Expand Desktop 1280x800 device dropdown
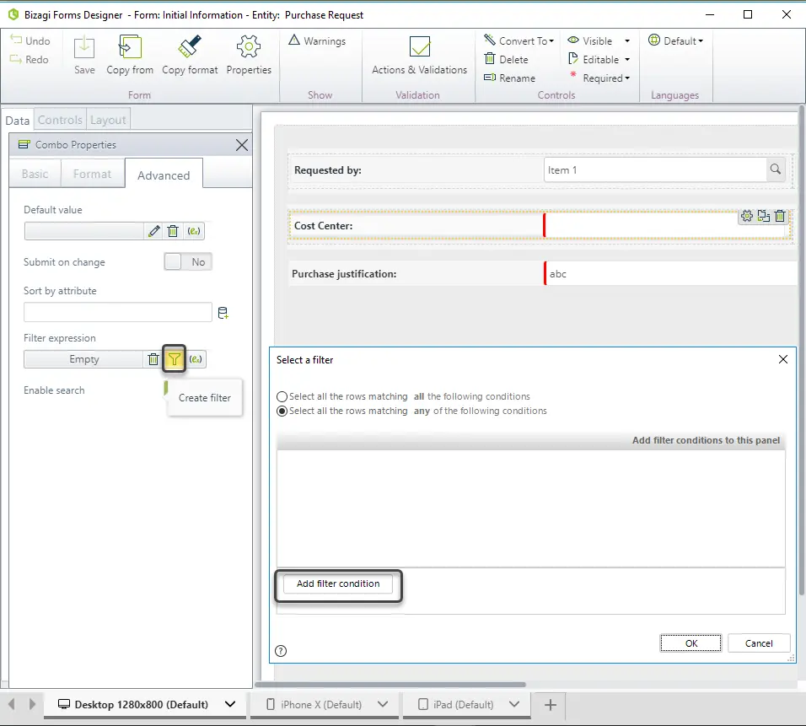The image size is (806, 726). [230, 704]
